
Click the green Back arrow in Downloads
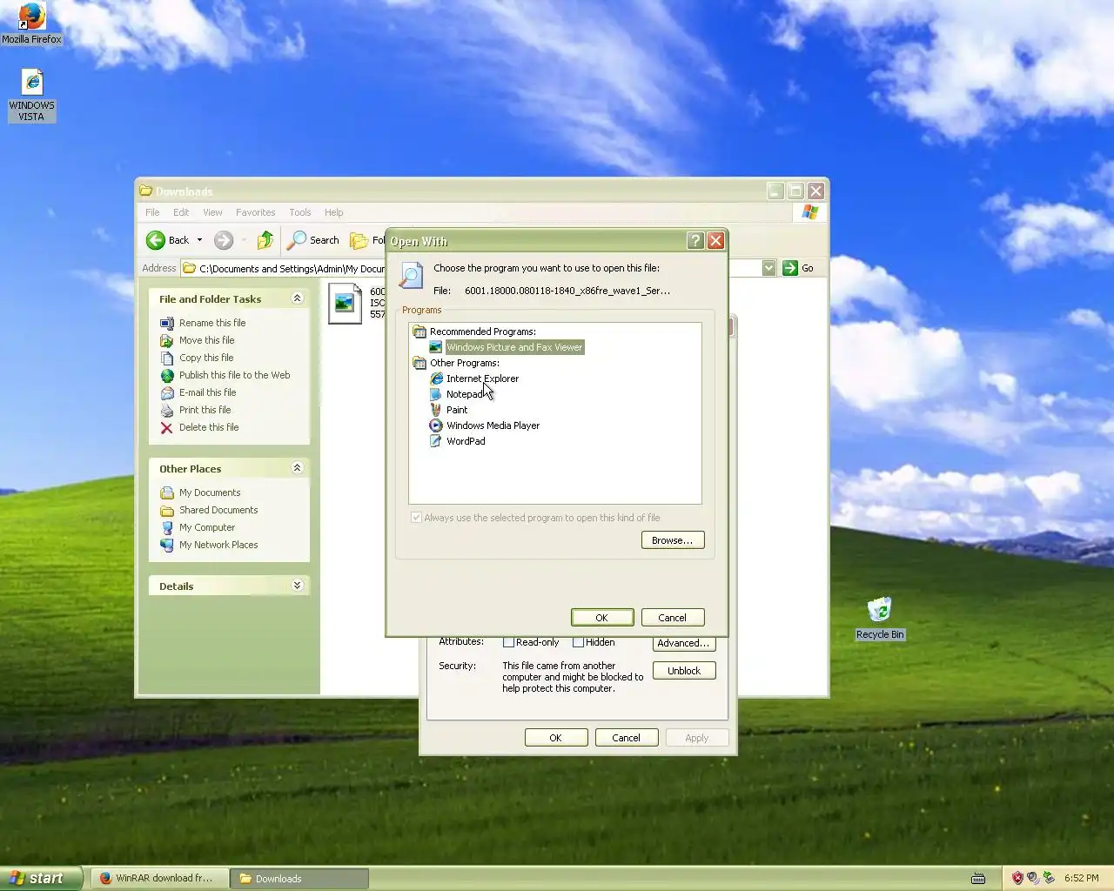coord(156,240)
